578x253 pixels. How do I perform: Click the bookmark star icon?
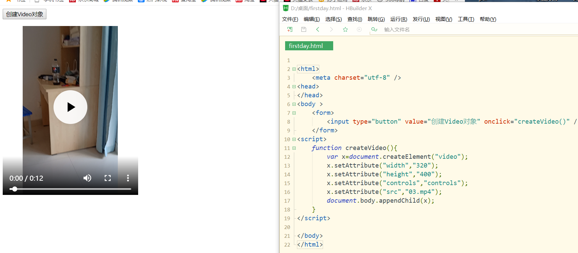point(345,29)
